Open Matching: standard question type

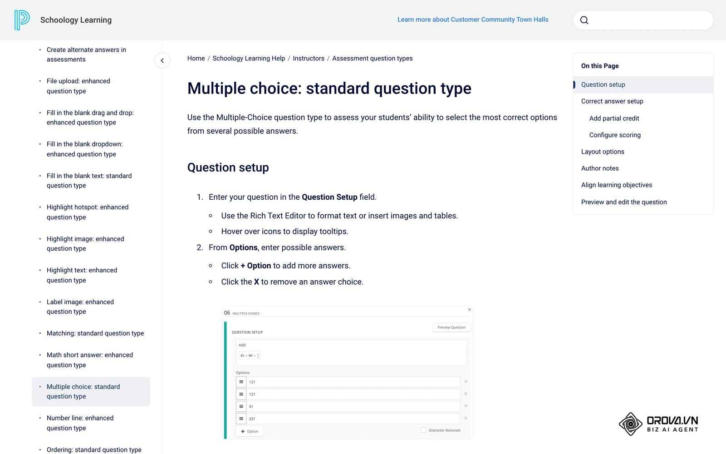click(95, 333)
